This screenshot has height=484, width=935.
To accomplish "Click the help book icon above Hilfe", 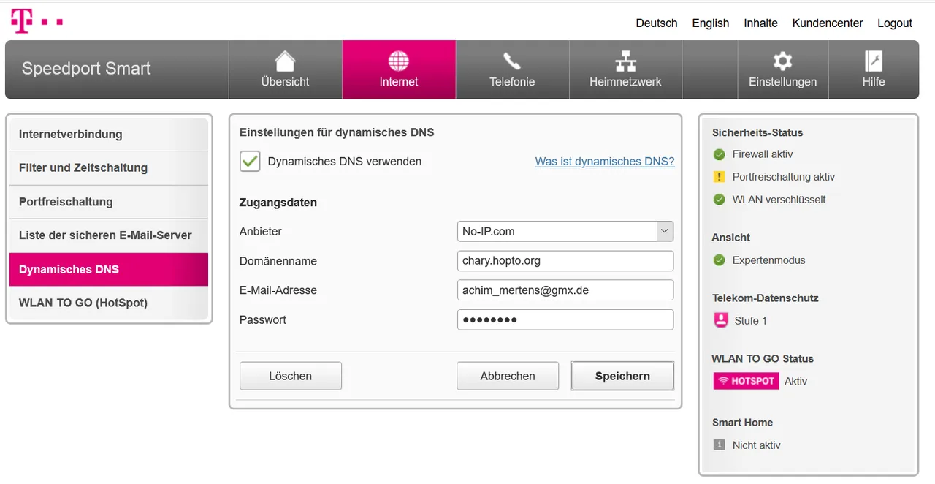I will pyautogui.click(x=874, y=61).
